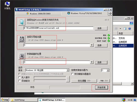Click the MBR green status check
Image resolution: width=137 pixels, height=102 pixels.
(x=109, y=35)
